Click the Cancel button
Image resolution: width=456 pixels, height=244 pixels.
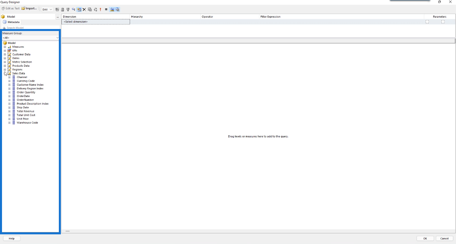(x=445, y=239)
